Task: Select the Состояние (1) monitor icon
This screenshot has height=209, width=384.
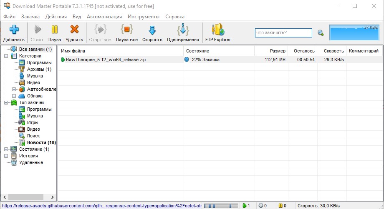Action: click(14, 149)
